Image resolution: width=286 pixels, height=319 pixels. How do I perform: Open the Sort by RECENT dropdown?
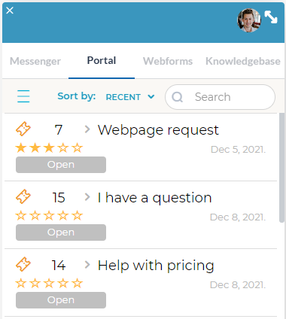130,97
